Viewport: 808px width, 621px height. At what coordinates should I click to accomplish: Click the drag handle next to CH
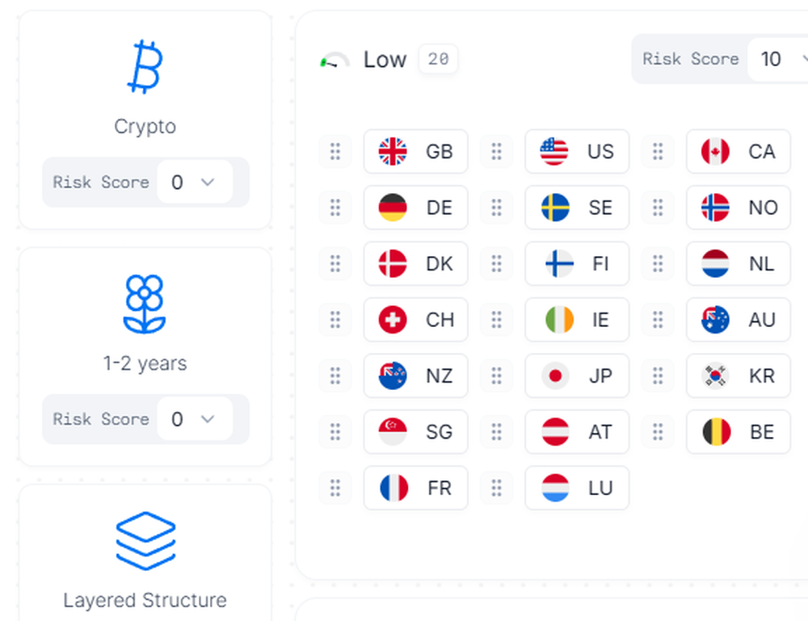click(335, 320)
